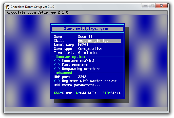Viewport: 174px width, 118px height.
Task: Open Add extra parameters link
Action: click(73, 85)
